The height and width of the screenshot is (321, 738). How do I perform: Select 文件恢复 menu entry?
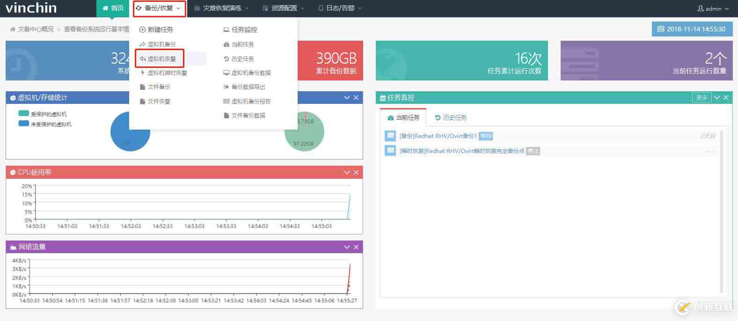(x=159, y=102)
